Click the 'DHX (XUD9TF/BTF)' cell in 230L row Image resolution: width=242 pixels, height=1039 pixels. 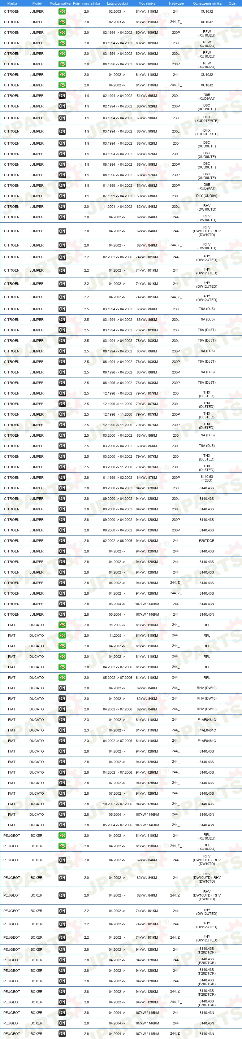[x=207, y=132]
